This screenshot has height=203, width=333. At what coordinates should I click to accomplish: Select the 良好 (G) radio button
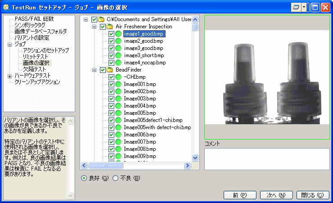click(x=84, y=178)
